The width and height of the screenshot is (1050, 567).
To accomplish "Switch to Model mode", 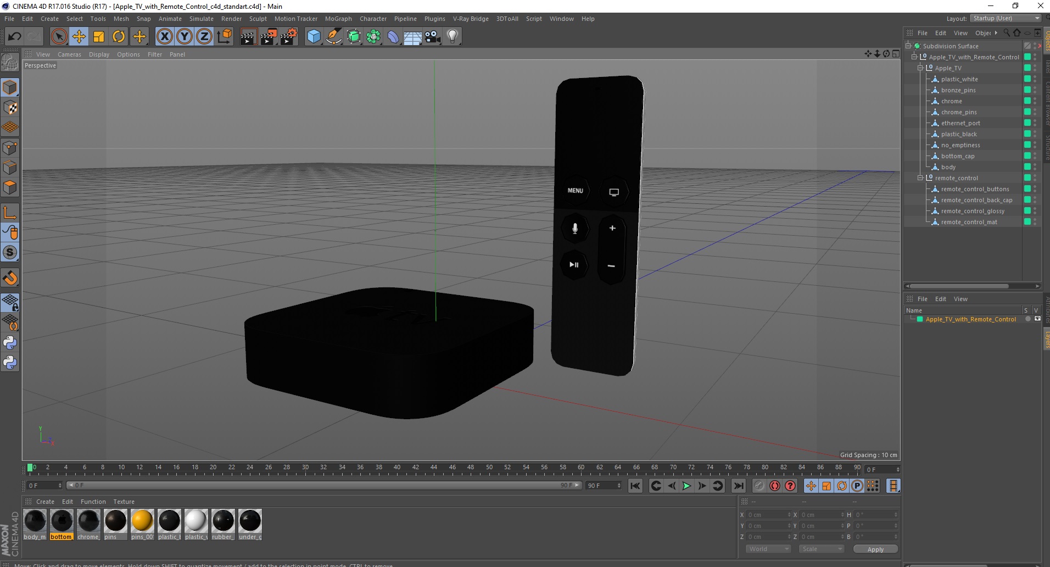I will coord(10,88).
